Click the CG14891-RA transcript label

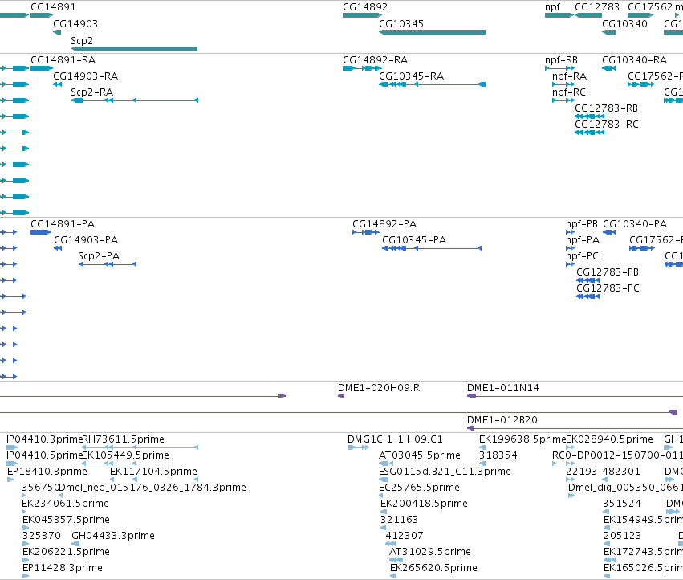(x=63, y=60)
